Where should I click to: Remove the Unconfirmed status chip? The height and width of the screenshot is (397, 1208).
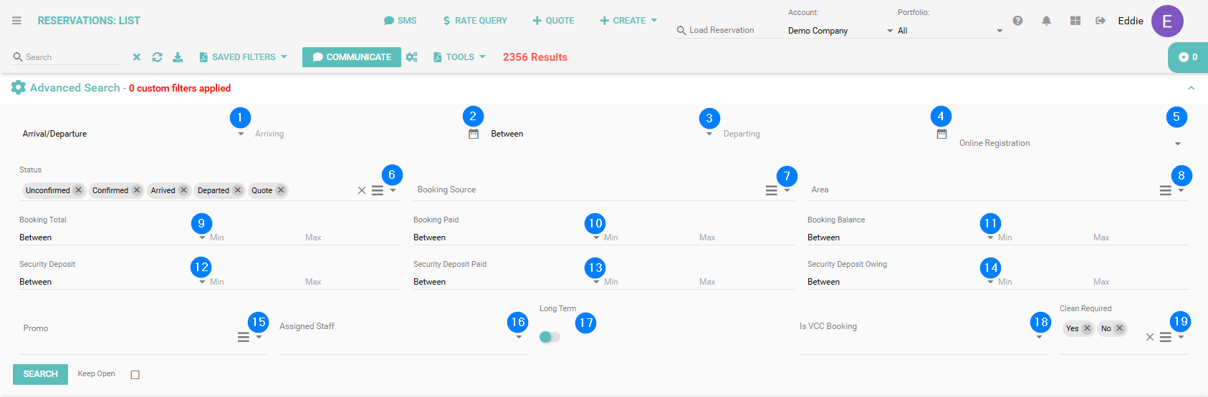point(79,190)
